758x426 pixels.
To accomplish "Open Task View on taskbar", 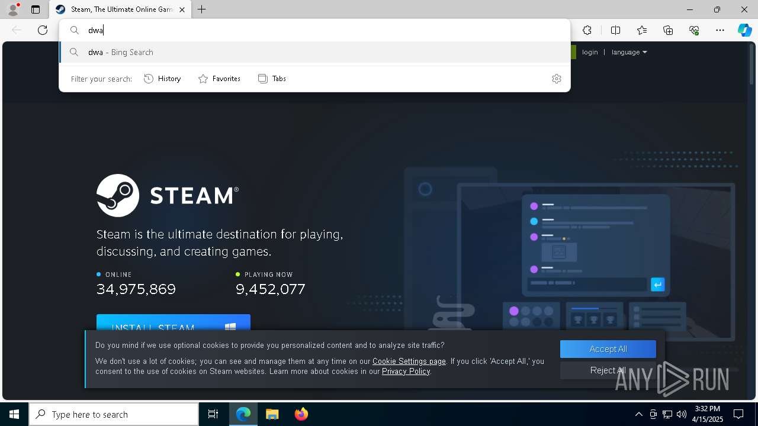I will [213, 414].
